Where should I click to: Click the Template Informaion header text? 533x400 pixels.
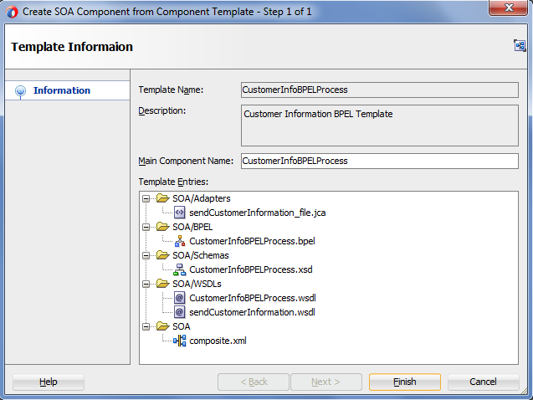coord(72,47)
